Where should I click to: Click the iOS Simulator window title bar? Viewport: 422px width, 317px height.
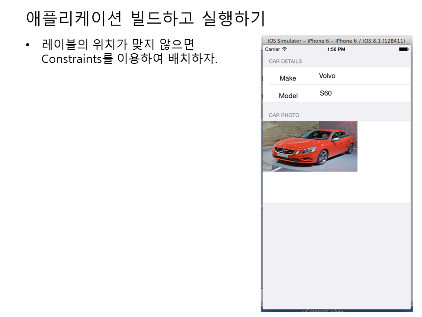tap(336, 41)
